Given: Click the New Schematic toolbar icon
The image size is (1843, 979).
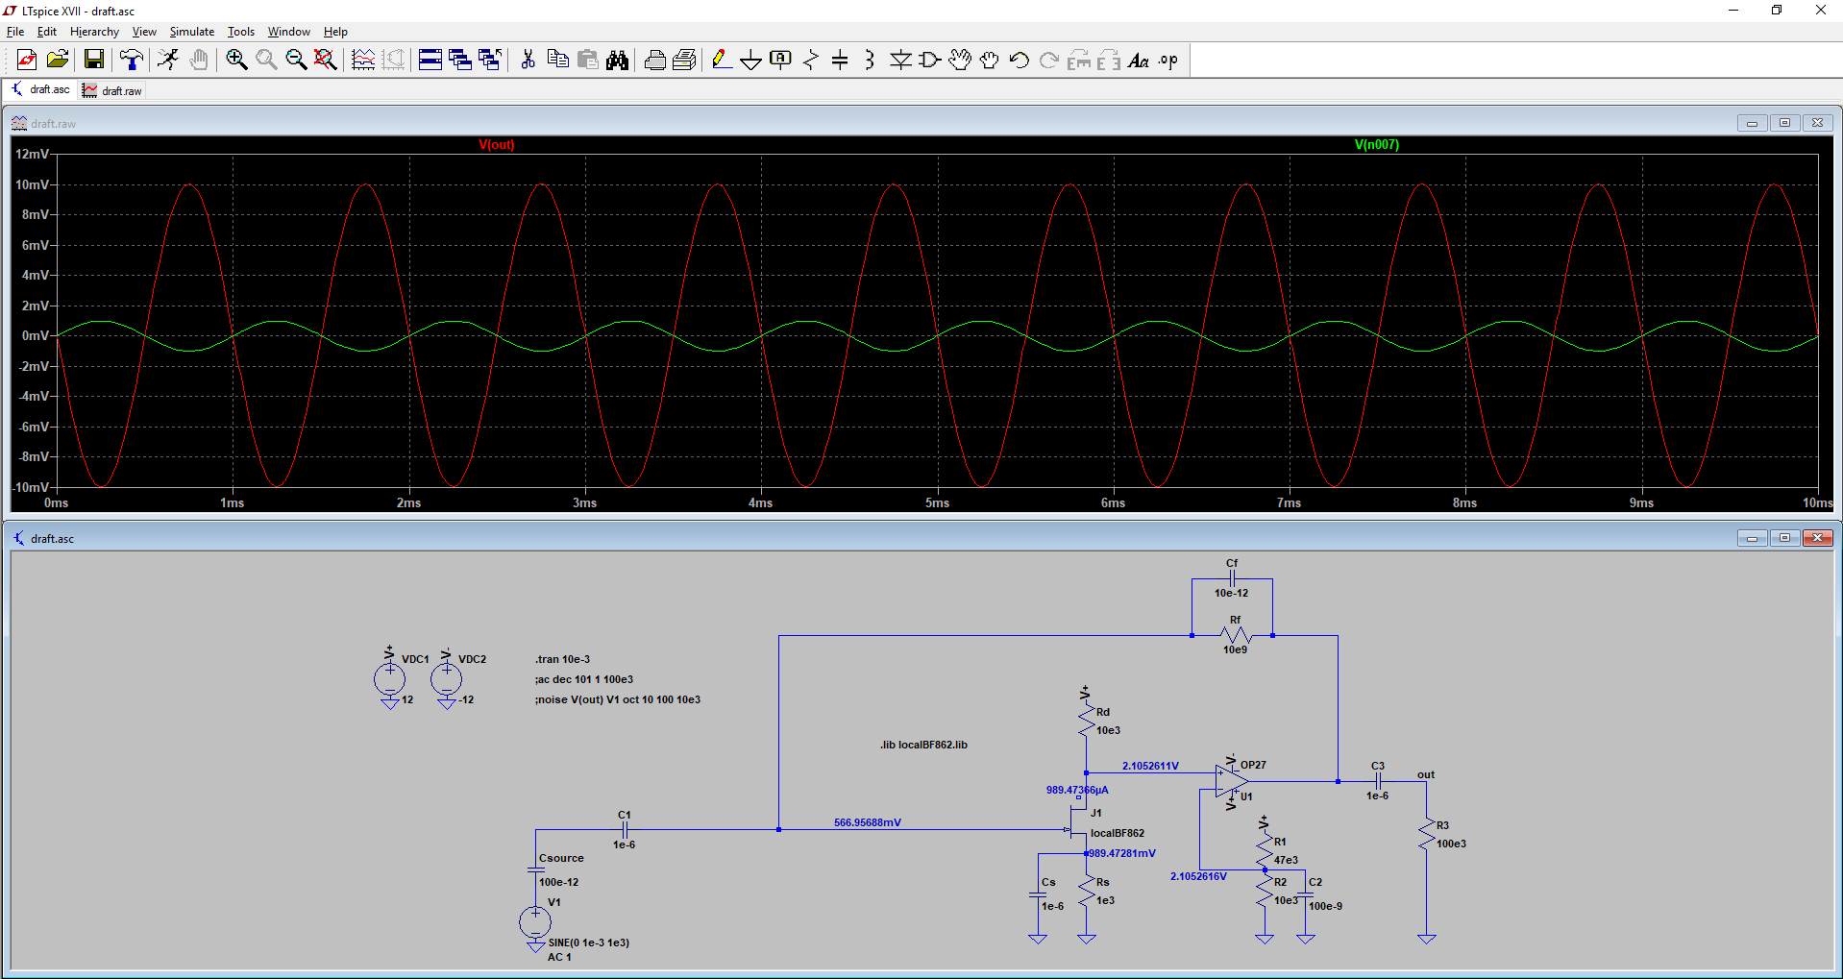Looking at the screenshot, I should [27, 60].
